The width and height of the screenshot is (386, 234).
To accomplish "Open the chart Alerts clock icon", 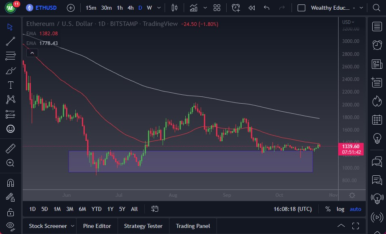I will [235, 7].
